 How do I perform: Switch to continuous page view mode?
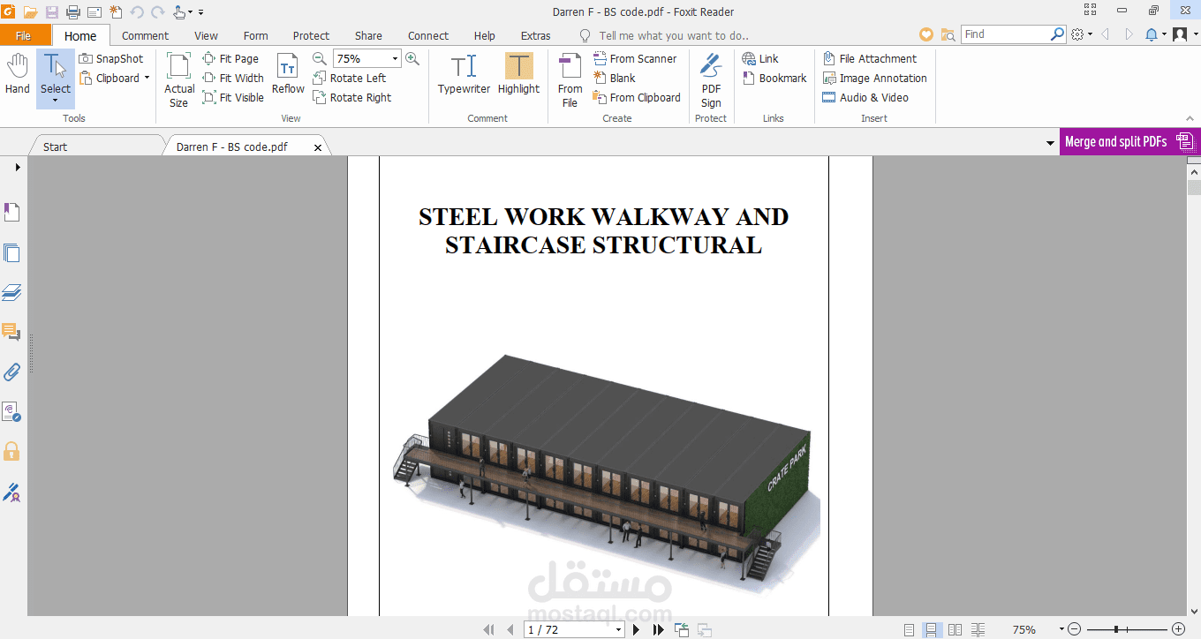pyautogui.click(x=932, y=629)
